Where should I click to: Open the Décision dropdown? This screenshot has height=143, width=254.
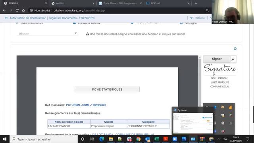pyautogui.click(x=48, y=33)
